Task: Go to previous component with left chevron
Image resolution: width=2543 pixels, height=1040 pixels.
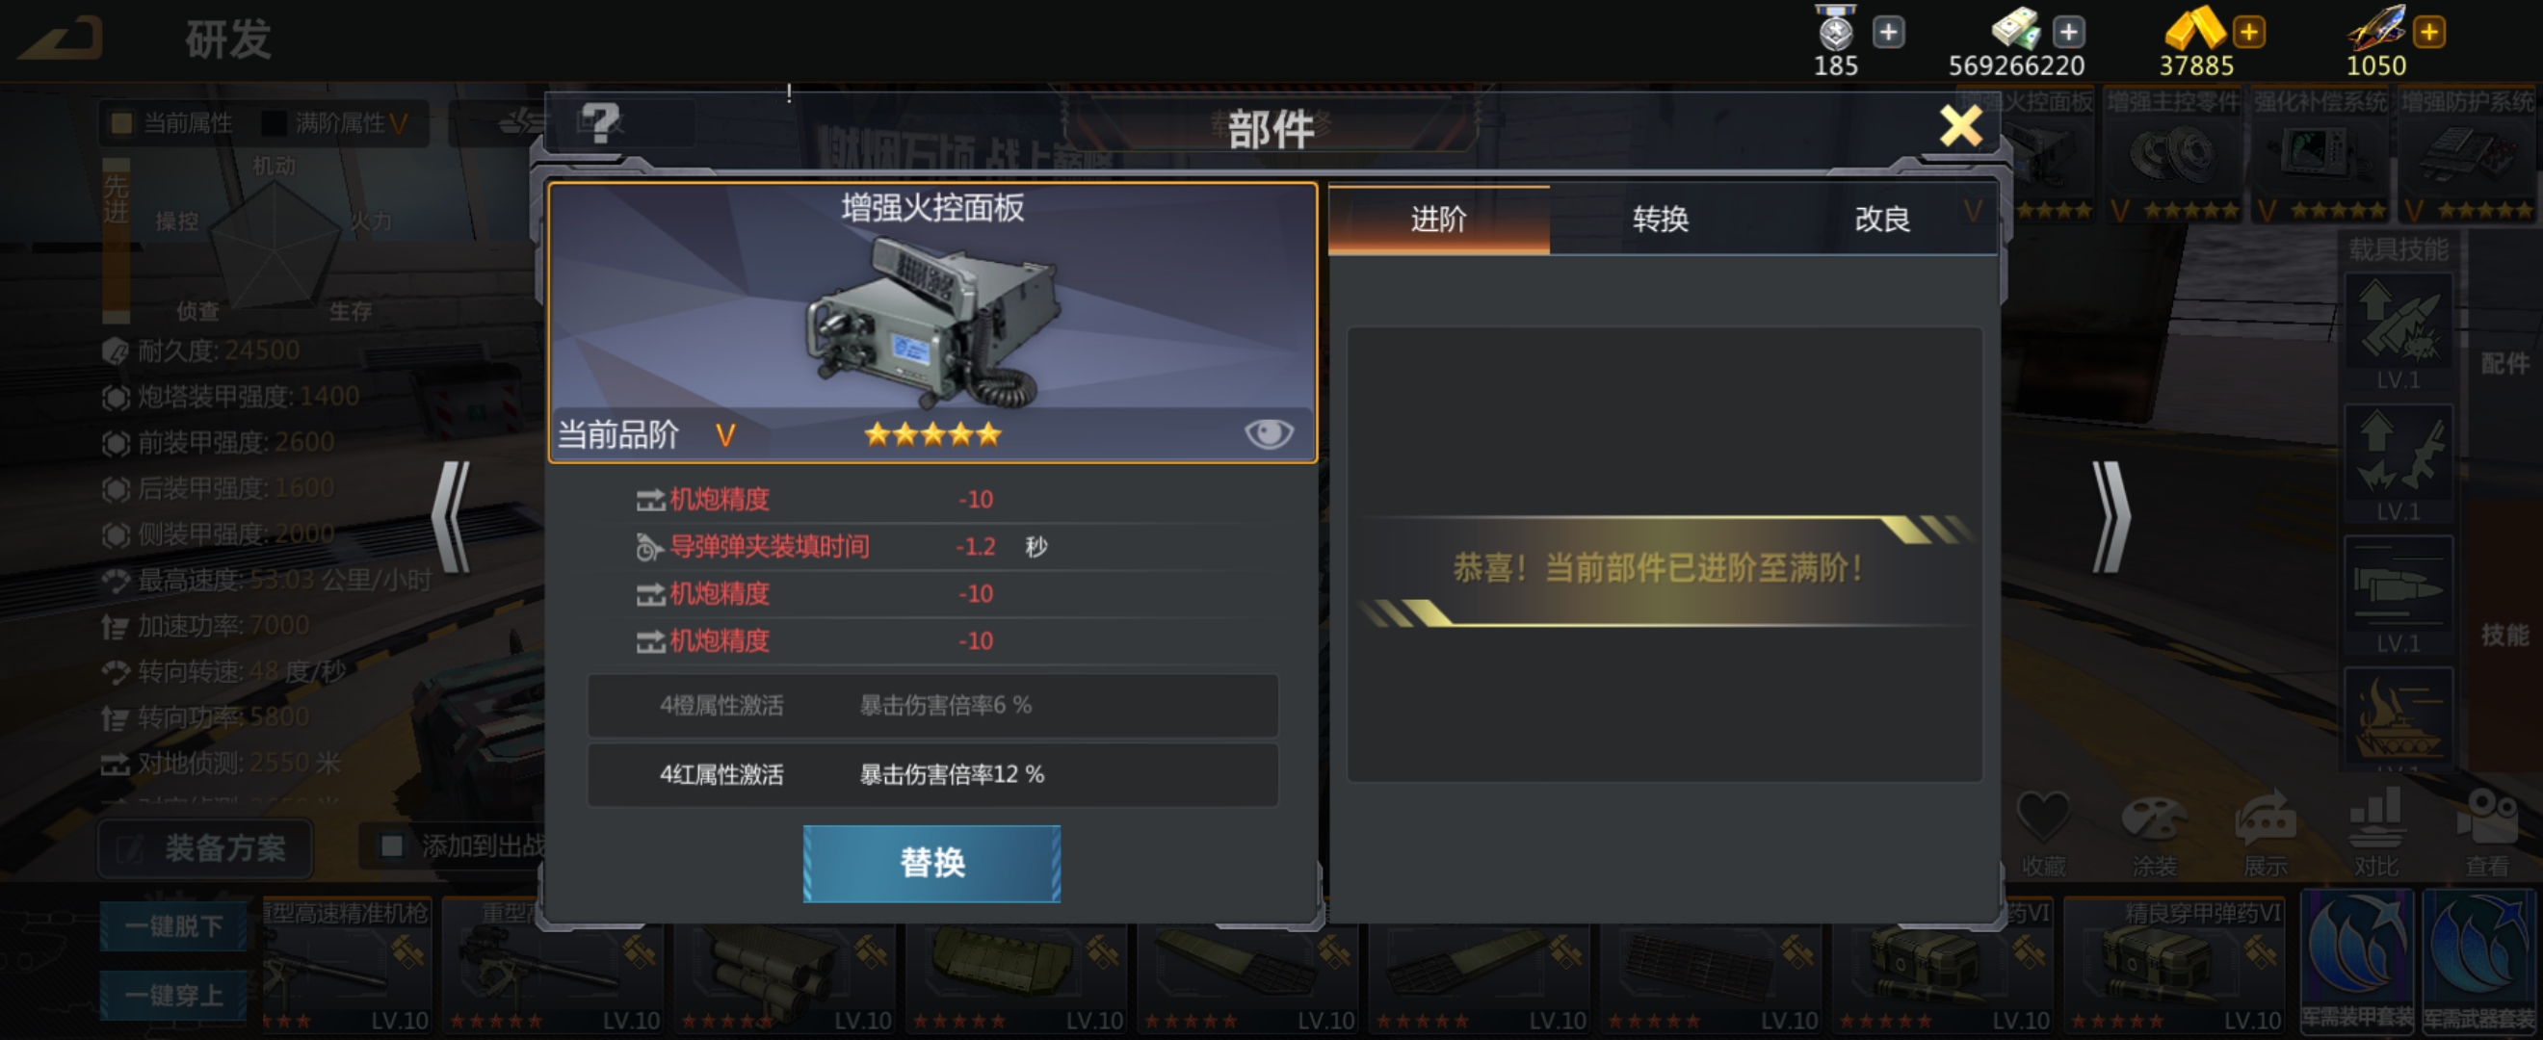Action: pyautogui.click(x=451, y=517)
